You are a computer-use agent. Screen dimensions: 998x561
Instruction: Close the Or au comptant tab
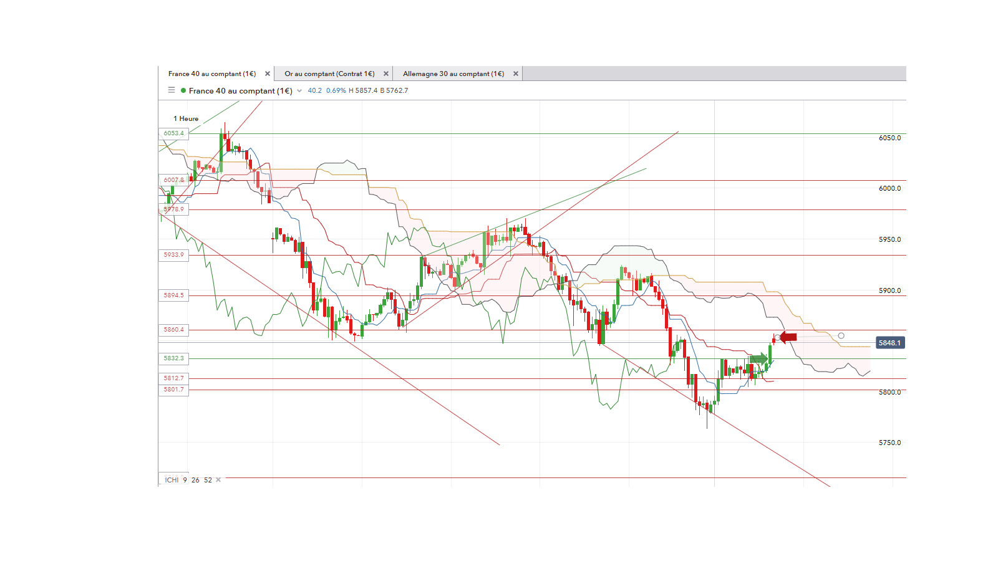coord(386,74)
